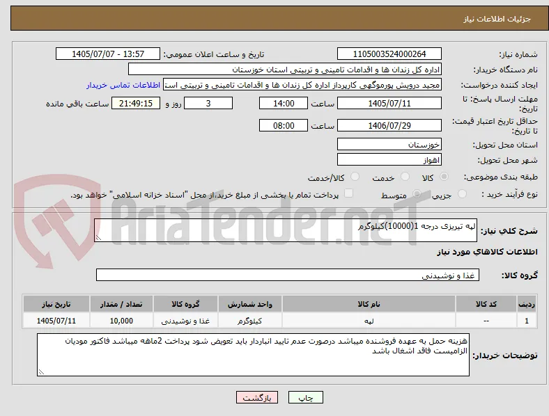
Task: Click the لپه item name cell
Action: 369,321
